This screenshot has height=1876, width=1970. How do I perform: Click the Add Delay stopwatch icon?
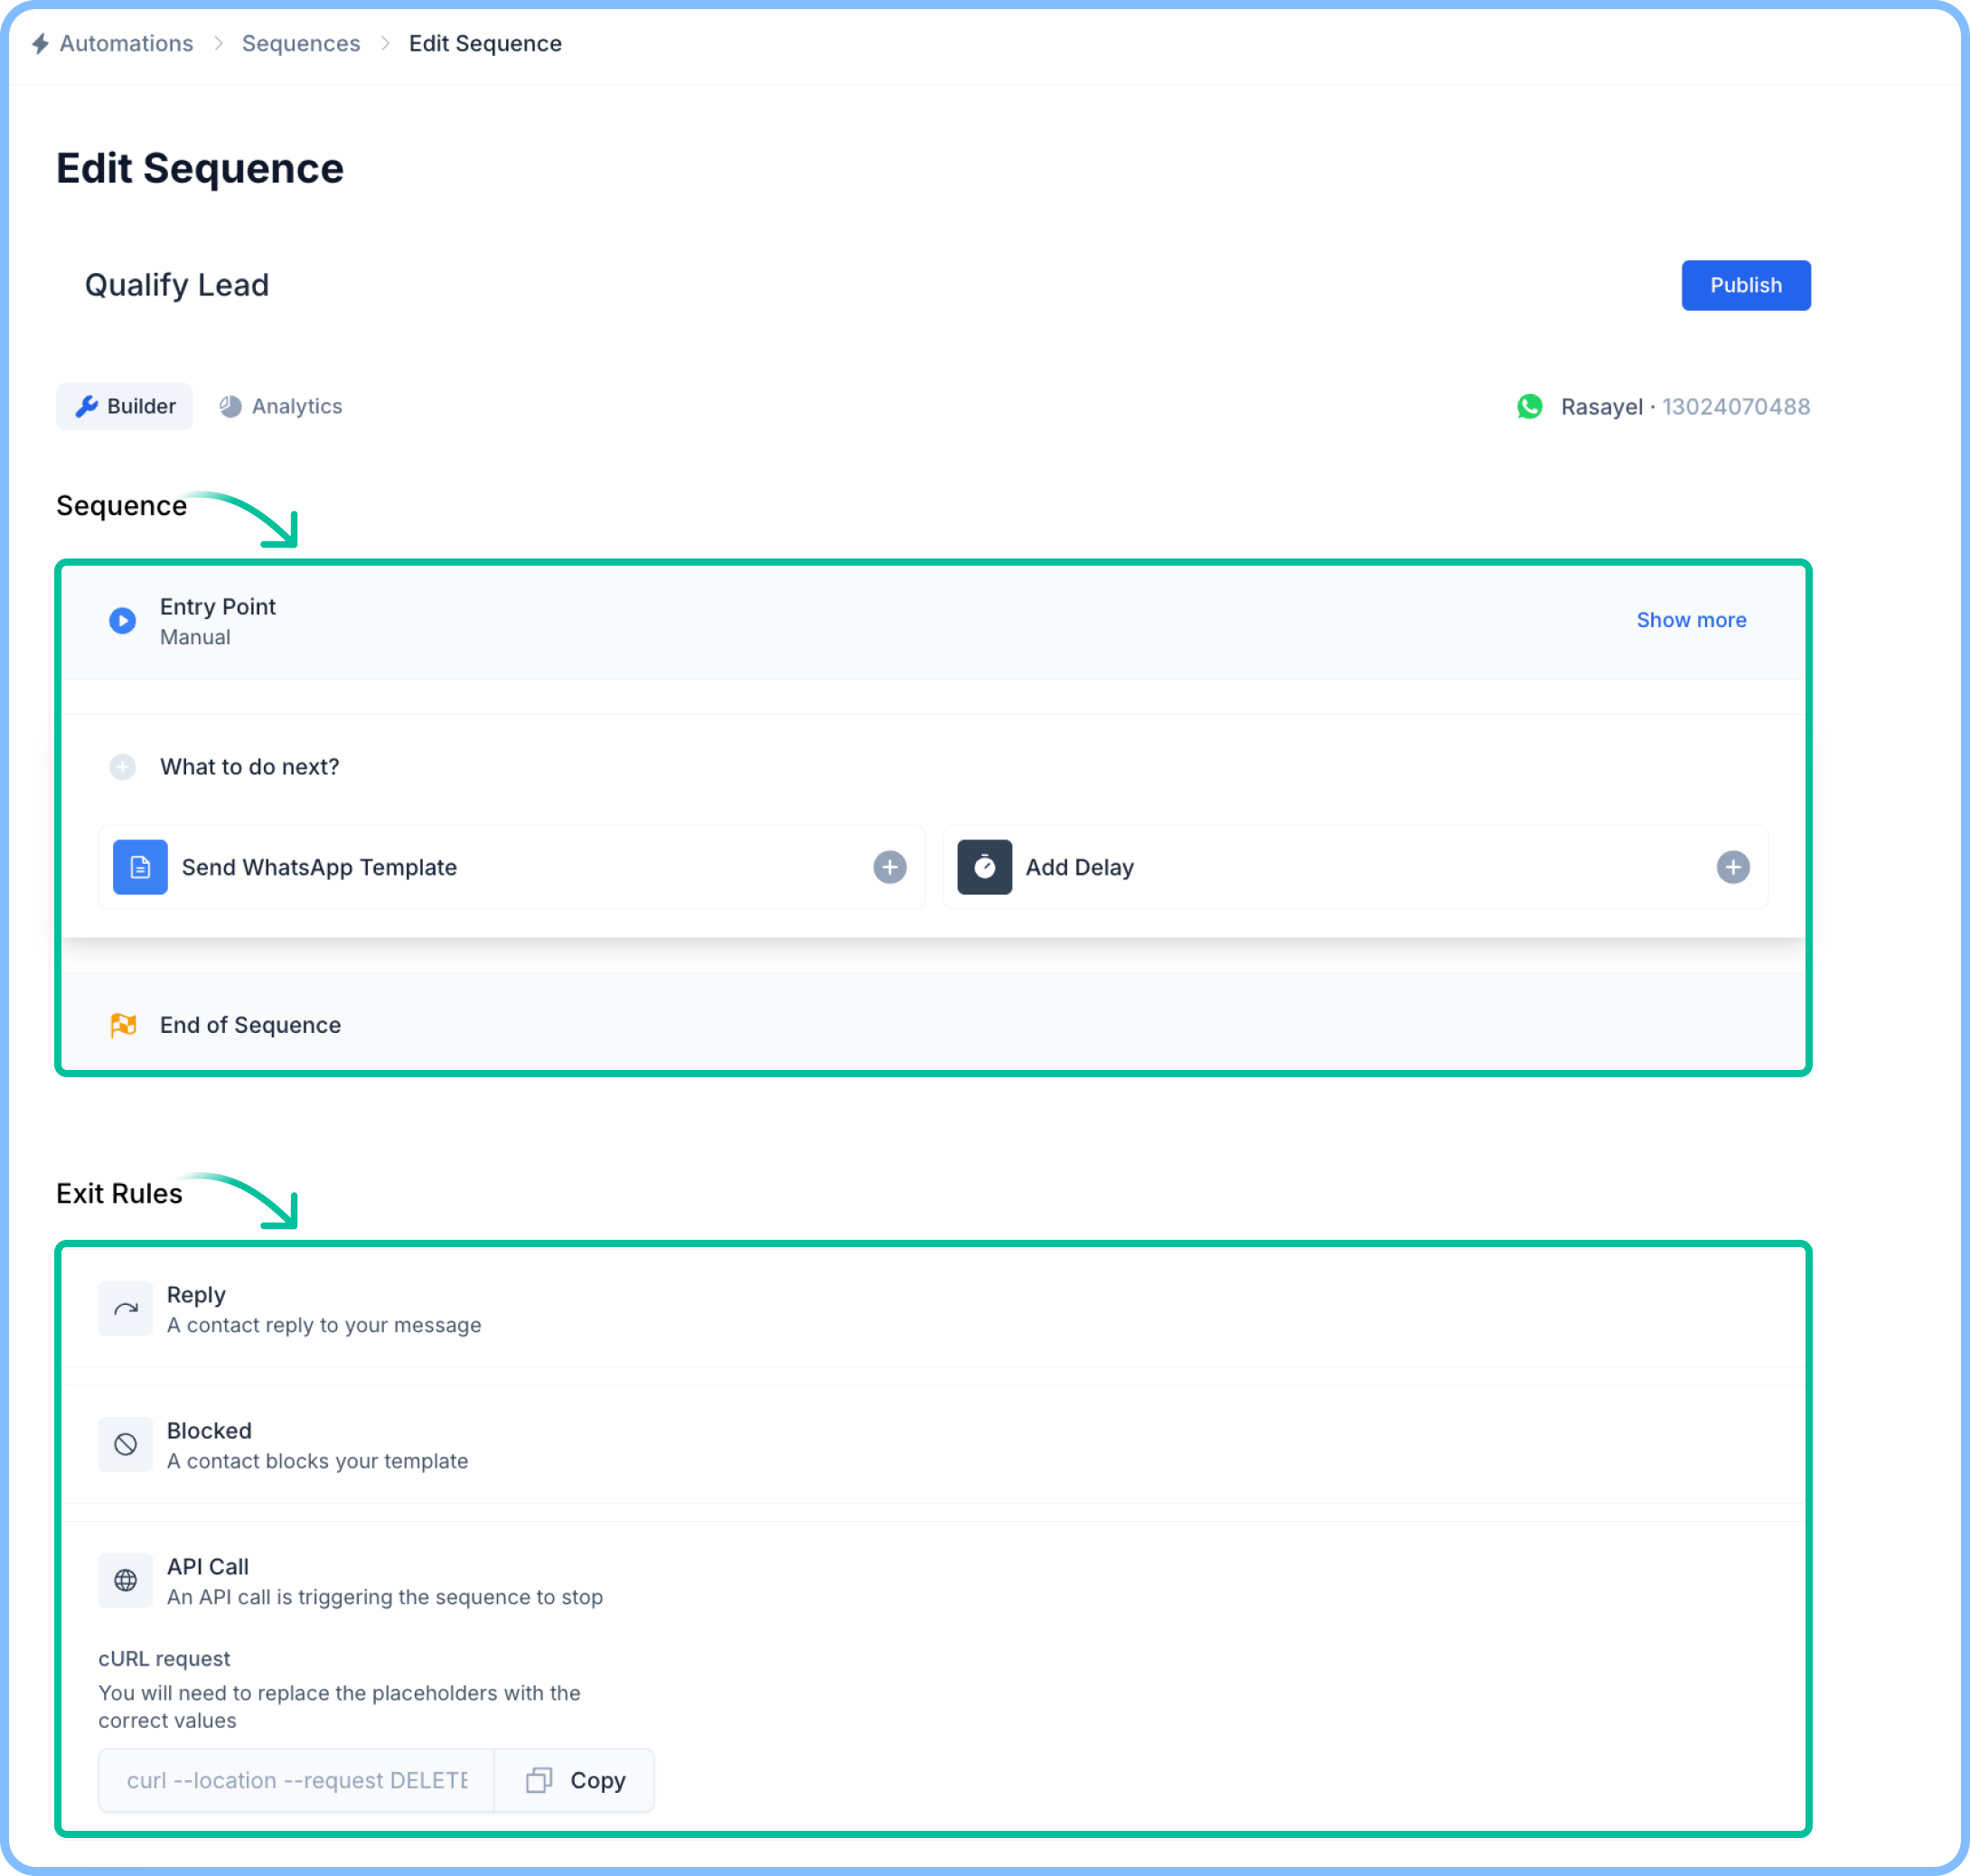coord(984,867)
